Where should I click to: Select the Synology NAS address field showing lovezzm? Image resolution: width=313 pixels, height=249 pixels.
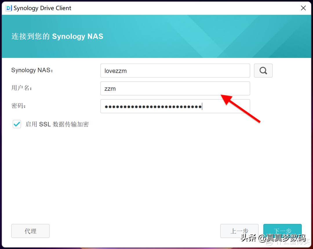(175, 70)
